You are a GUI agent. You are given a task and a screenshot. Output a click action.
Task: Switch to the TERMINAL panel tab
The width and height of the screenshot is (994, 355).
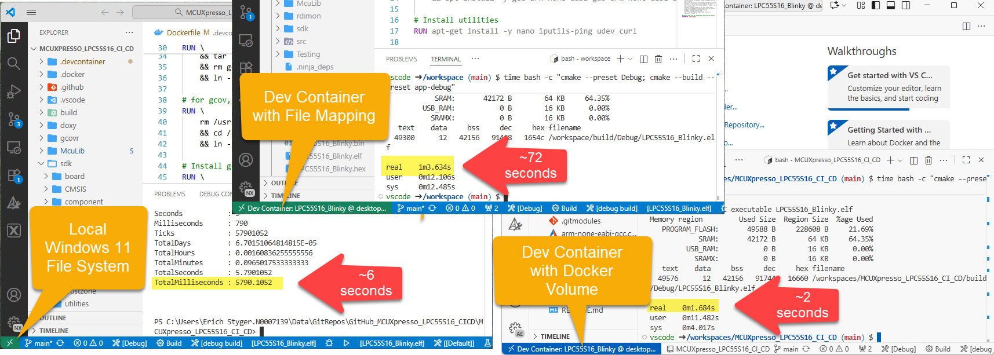[x=446, y=59]
